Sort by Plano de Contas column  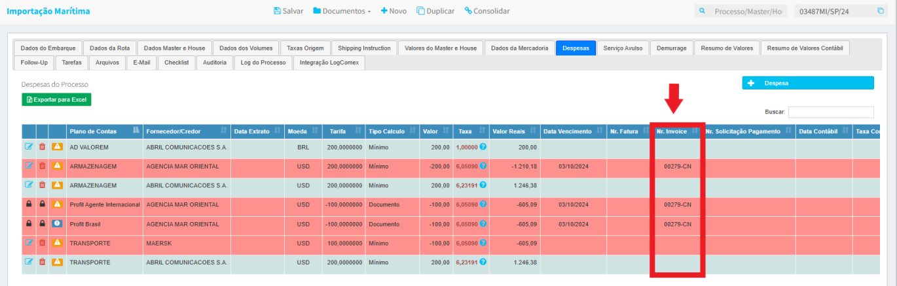point(105,131)
